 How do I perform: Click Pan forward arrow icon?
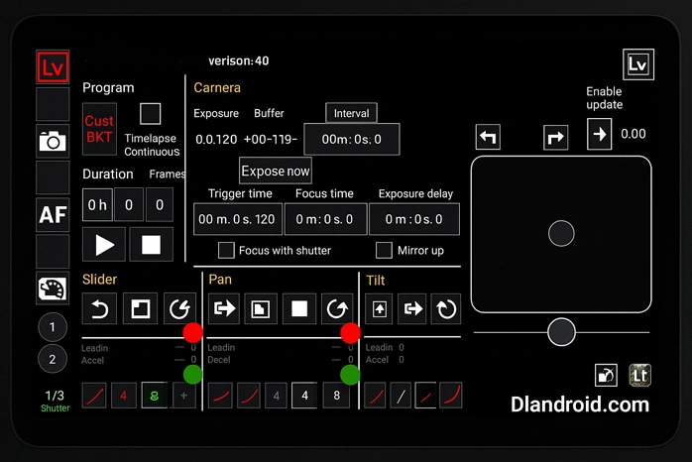click(224, 309)
